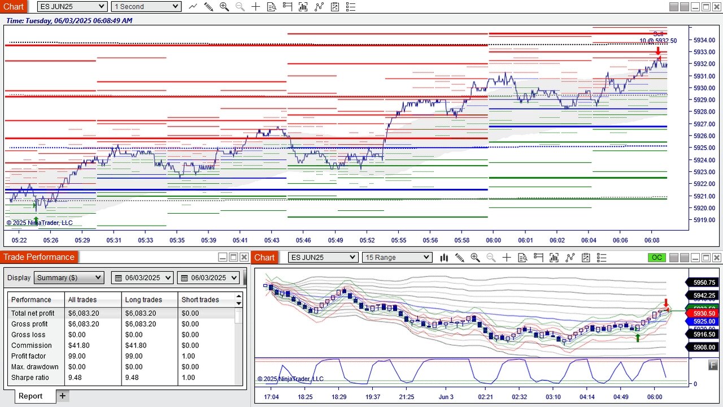The width and height of the screenshot is (723, 407).
Task: Open strategies dialog in top chart
Action: tap(335, 7)
